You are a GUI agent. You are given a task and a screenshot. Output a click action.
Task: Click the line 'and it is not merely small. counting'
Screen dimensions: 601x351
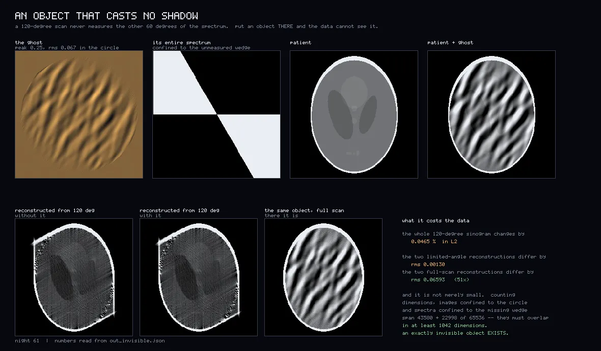(x=459, y=295)
